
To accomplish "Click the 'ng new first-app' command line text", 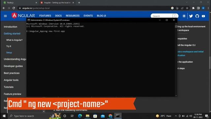I will tap(55, 31).
